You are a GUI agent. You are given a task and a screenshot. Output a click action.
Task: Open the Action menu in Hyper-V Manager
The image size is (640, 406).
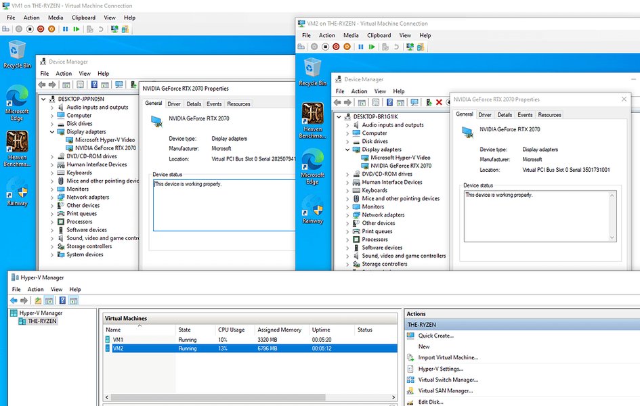[x=36, y=289]
